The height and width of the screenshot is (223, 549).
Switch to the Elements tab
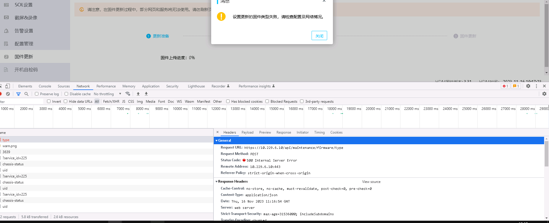click(25, 86)
